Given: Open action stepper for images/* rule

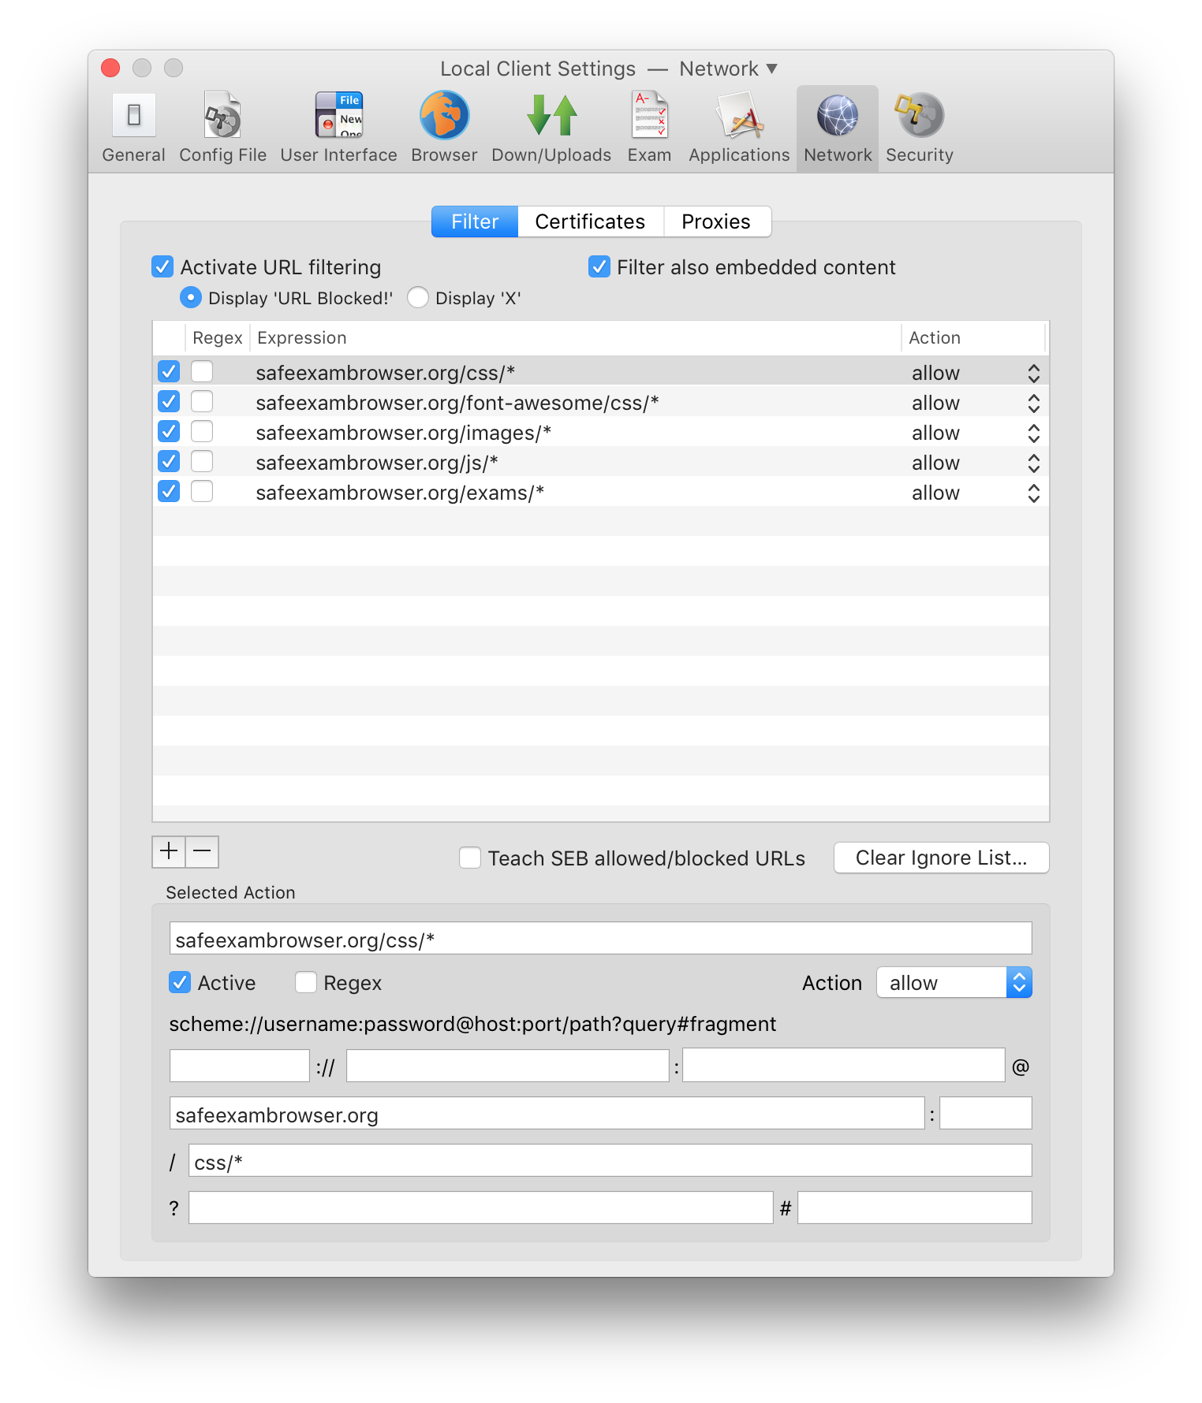Looking at the screenshot, I should pos(1033,433).
